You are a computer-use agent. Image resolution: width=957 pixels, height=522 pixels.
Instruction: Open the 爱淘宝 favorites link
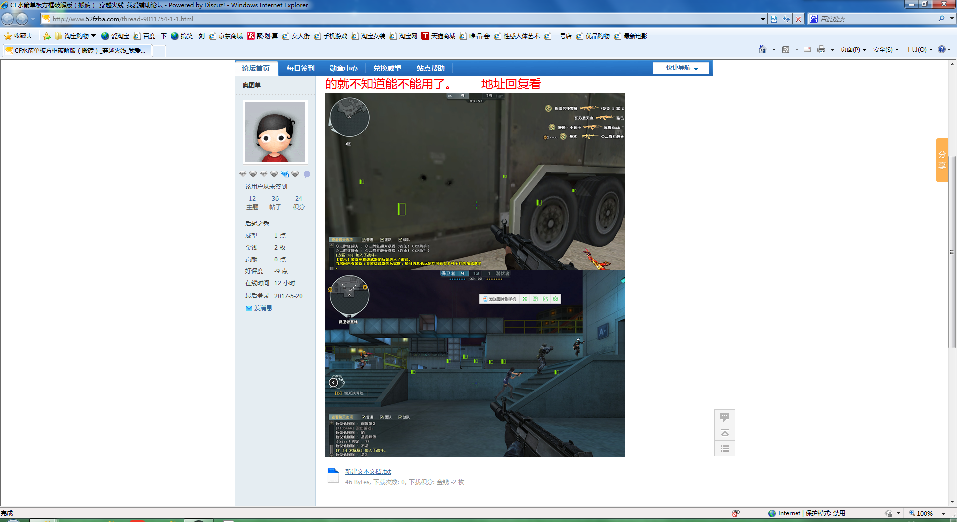coord(115,36)
